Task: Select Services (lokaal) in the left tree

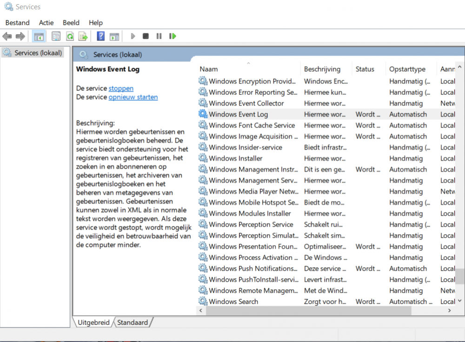Action: [38, 53]
